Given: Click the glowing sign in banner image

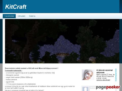Looking at the screenshot, I should [63, 54].
